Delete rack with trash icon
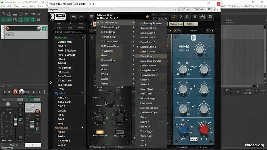 pyautogui.click(x=195, y=17)
